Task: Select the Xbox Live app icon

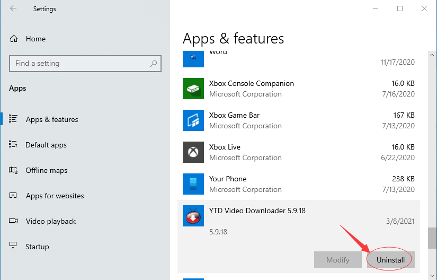Action: [193, 152]
